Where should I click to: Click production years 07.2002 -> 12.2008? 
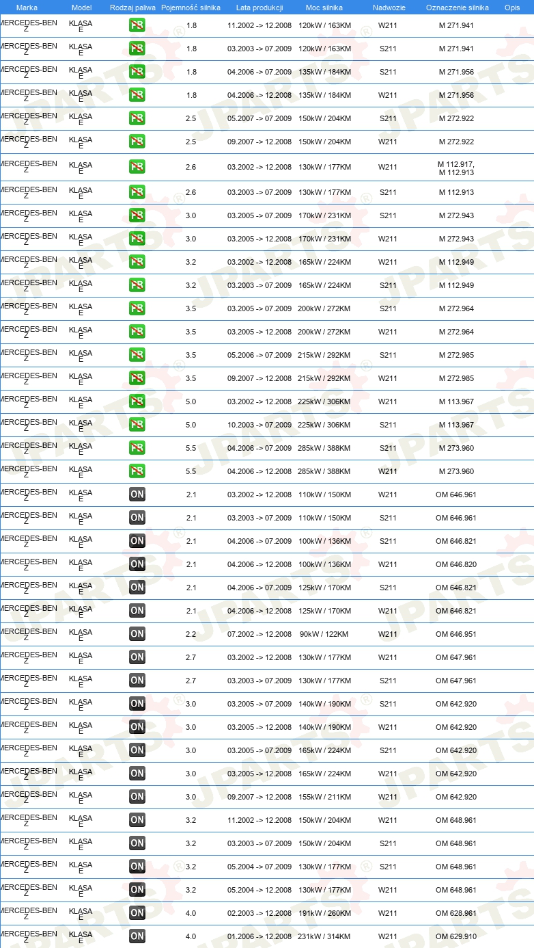(259, 635)
